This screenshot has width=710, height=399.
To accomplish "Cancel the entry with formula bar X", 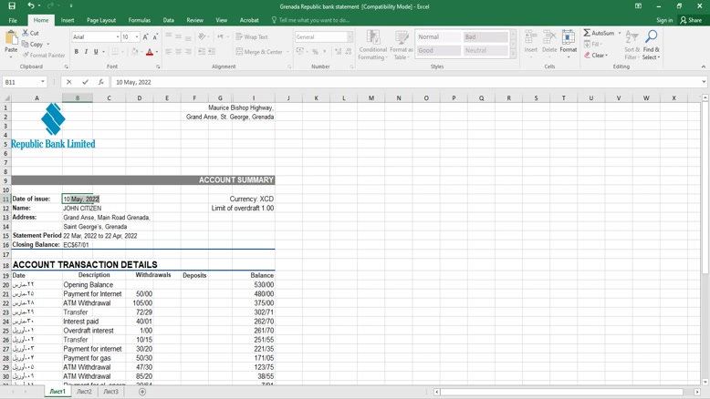I will 69,82.
